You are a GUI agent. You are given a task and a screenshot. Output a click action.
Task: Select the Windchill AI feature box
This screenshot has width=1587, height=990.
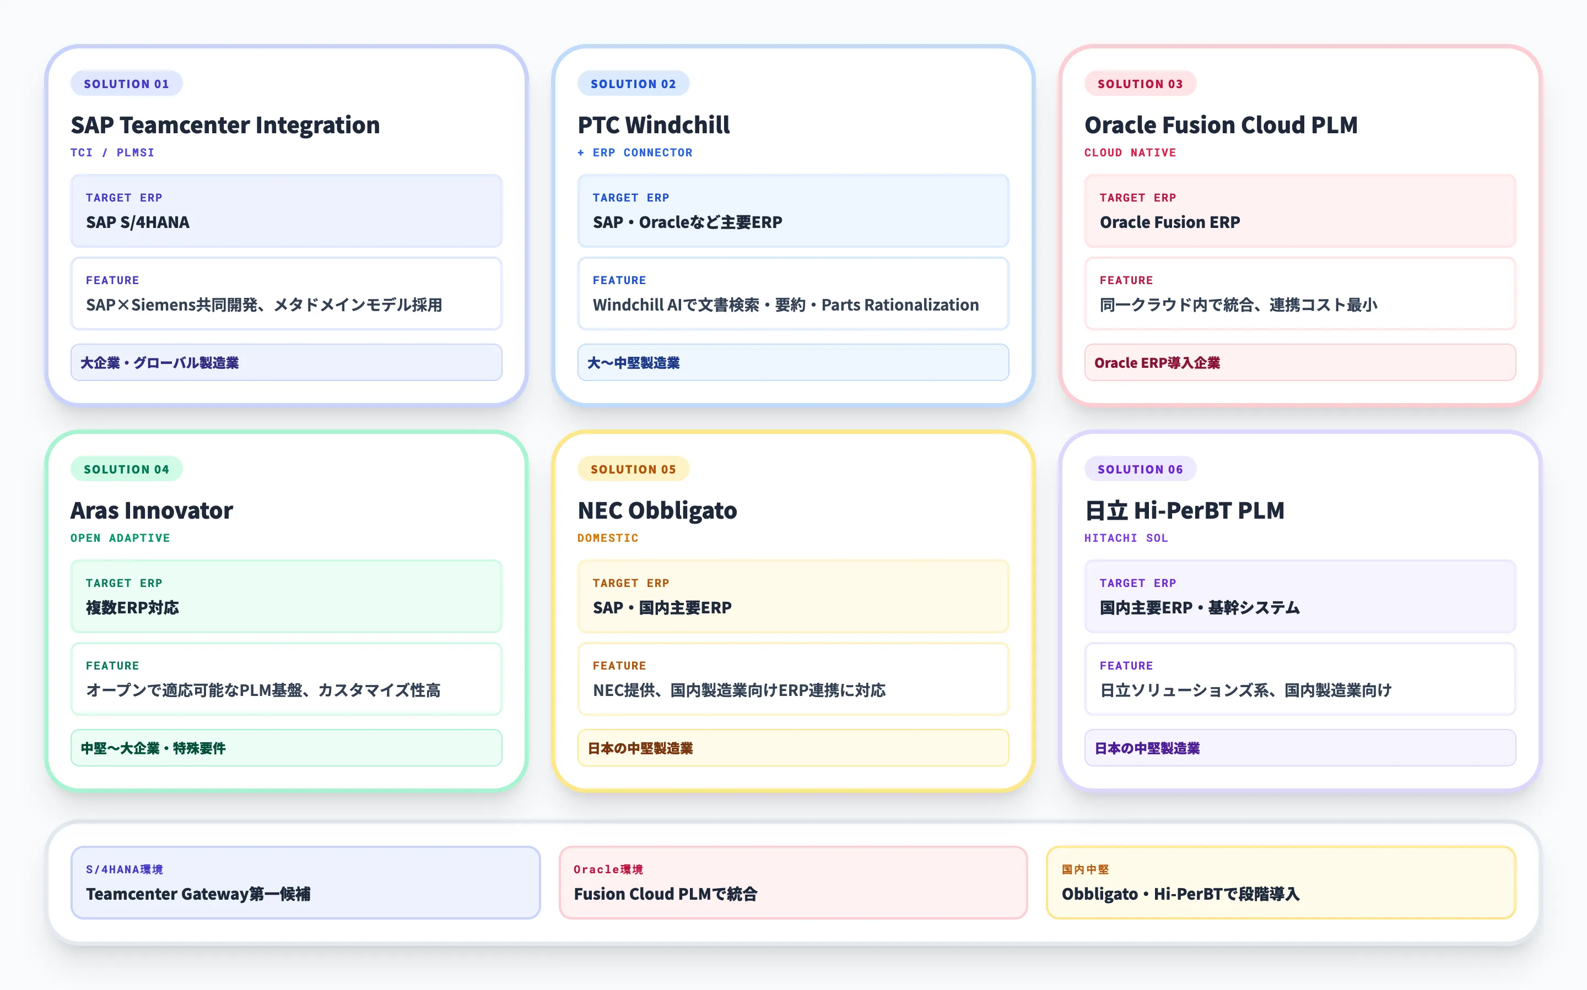tap(793, 293)
